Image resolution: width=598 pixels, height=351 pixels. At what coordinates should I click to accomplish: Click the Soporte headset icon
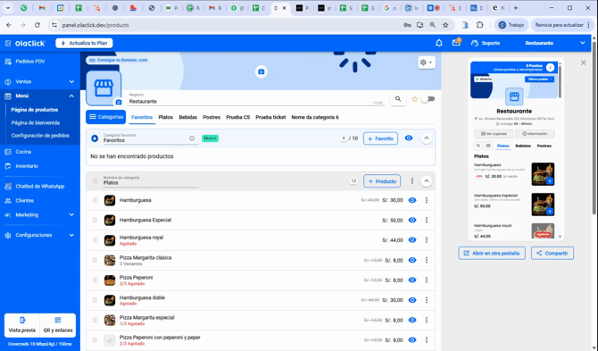pyautogui.click(x=475, y=43)
